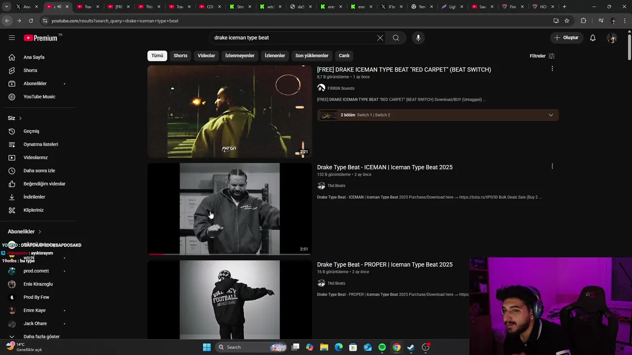The width and height of the screenshot is (632, 355).
Task: Open the Windows Start menu
Action: [207, 347]
